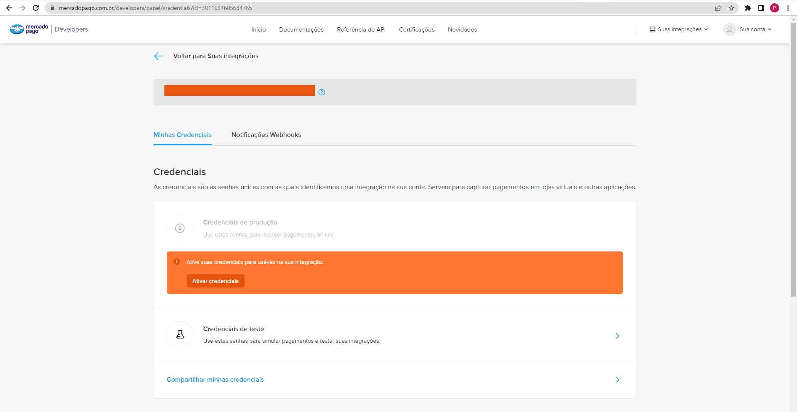Expand Compartilhar minhas credenciais chevron
Viewport: 797px width, 412px height.
pos(618,380)
